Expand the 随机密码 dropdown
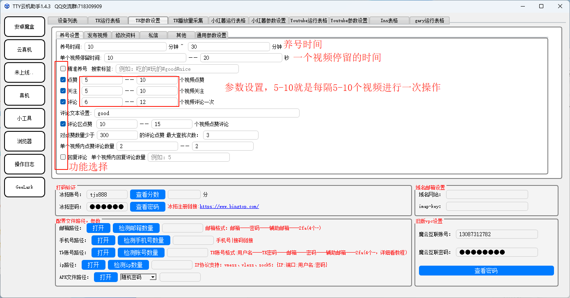570x298 pixels. point(153,277)
